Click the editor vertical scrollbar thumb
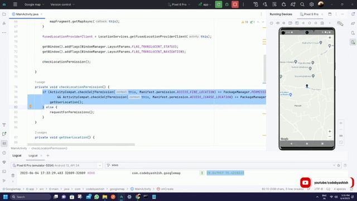Viewport: 357px width, 201px height. [x=264, y=68]
